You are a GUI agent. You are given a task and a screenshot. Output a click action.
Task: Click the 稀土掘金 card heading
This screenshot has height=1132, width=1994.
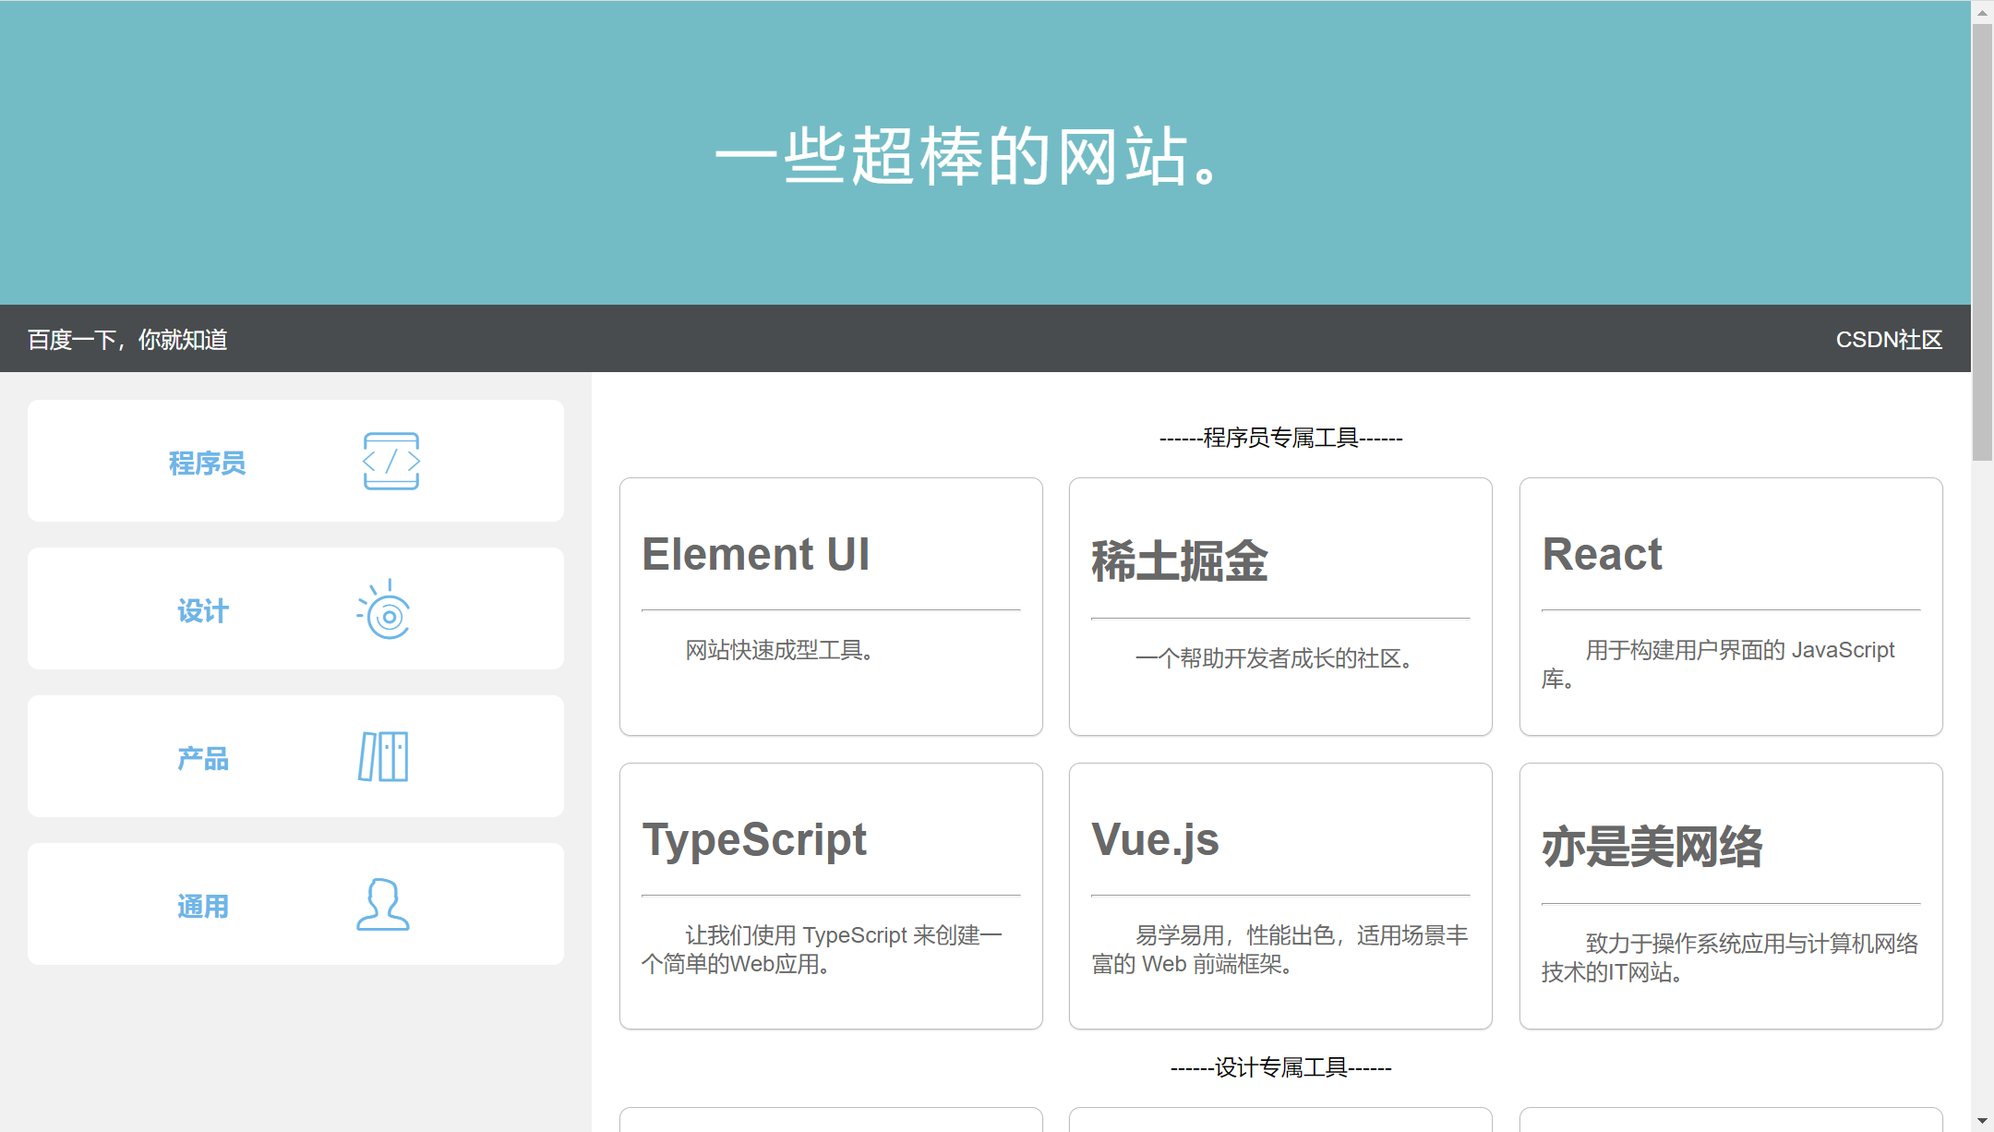click(x=1179, y=561)
